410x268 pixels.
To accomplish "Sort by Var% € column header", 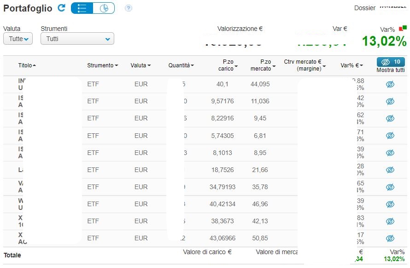I will (x=351, y=66).
